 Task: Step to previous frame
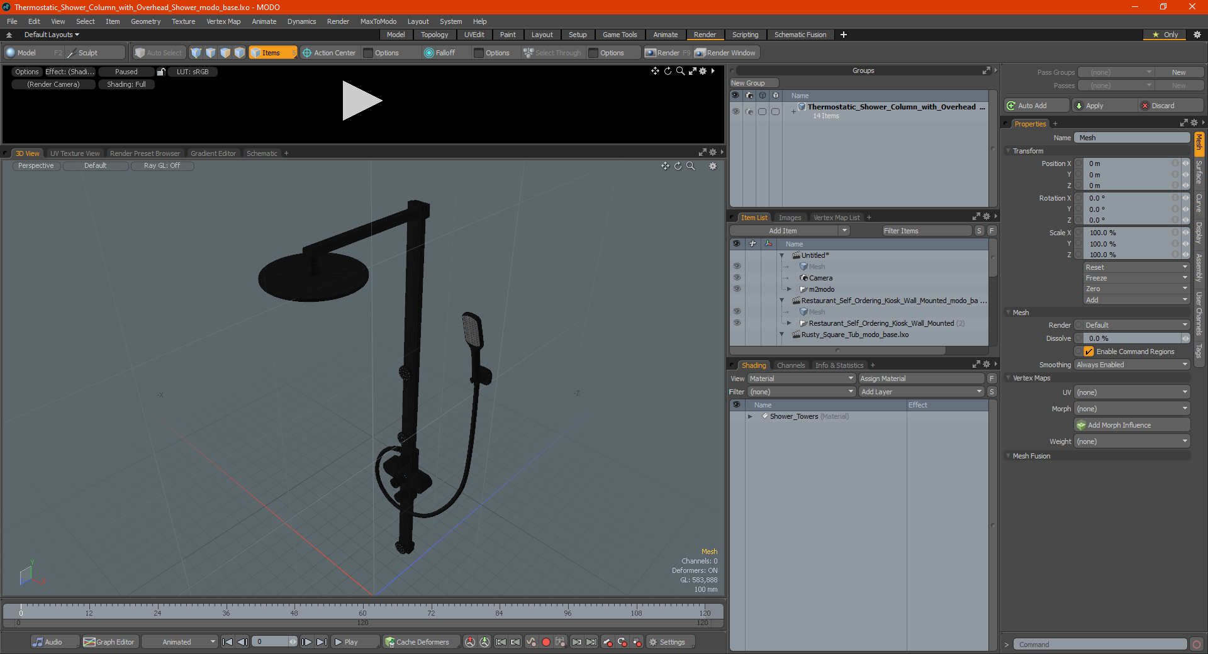tap(242, 642)
